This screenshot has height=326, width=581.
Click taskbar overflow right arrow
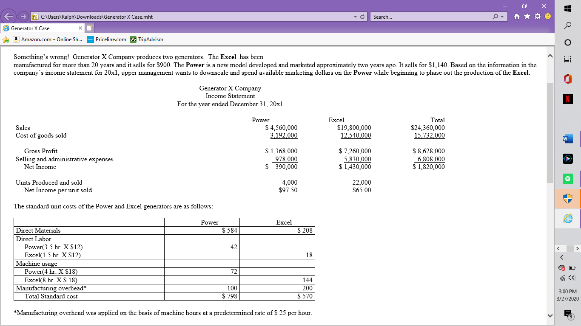(577, 248)
